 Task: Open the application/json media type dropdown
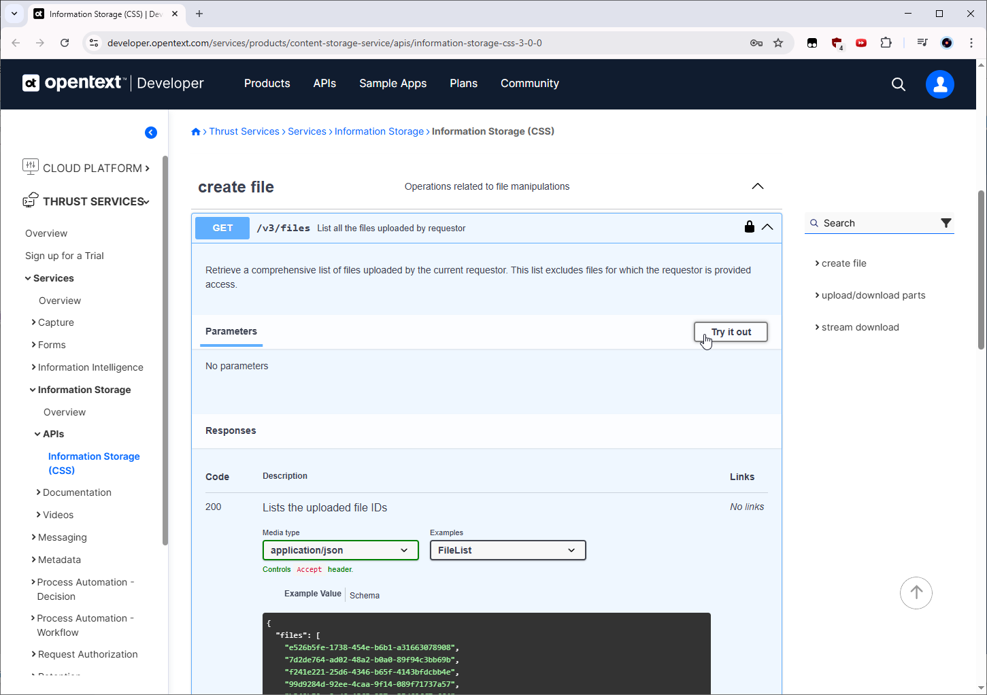click(x=341, y=550)
